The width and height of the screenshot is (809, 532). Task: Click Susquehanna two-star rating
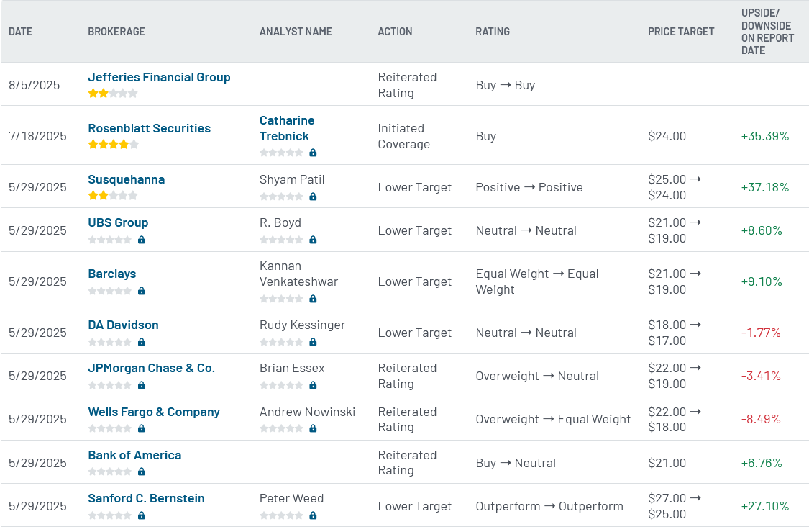[113, 196]
